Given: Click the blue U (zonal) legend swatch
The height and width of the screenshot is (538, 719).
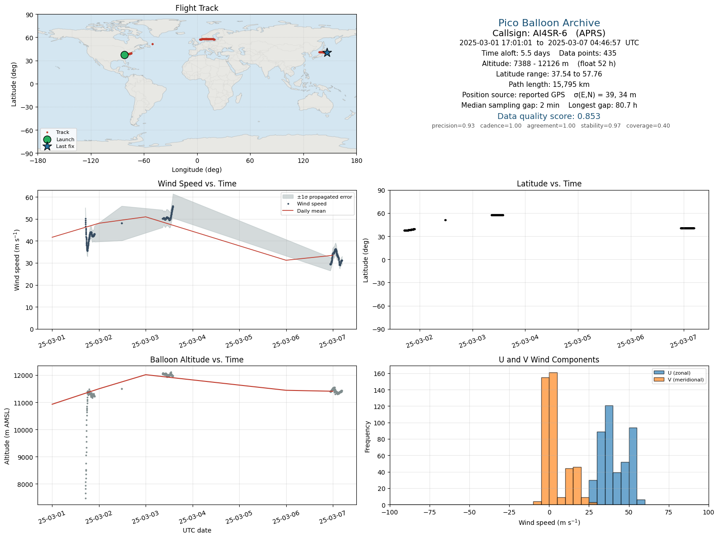Looking at the screenshot, I should (x=658, y=373).
